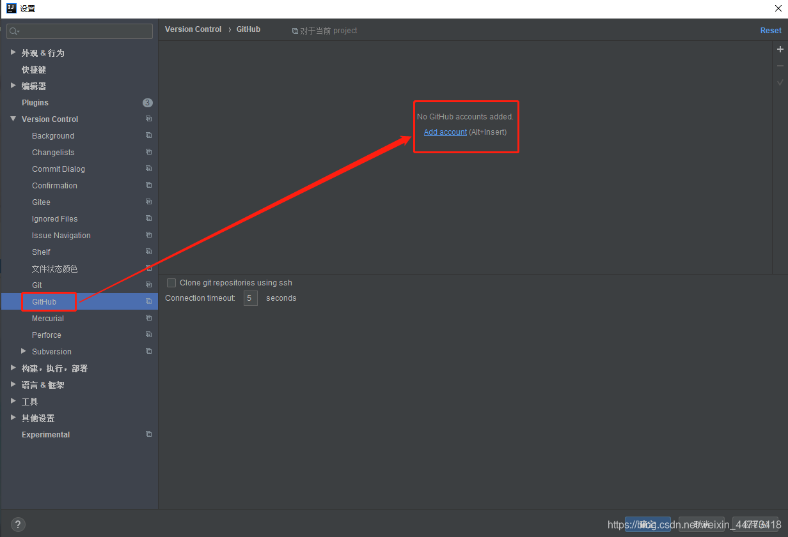Expand the 编辑器 section

tap(13, 86)
